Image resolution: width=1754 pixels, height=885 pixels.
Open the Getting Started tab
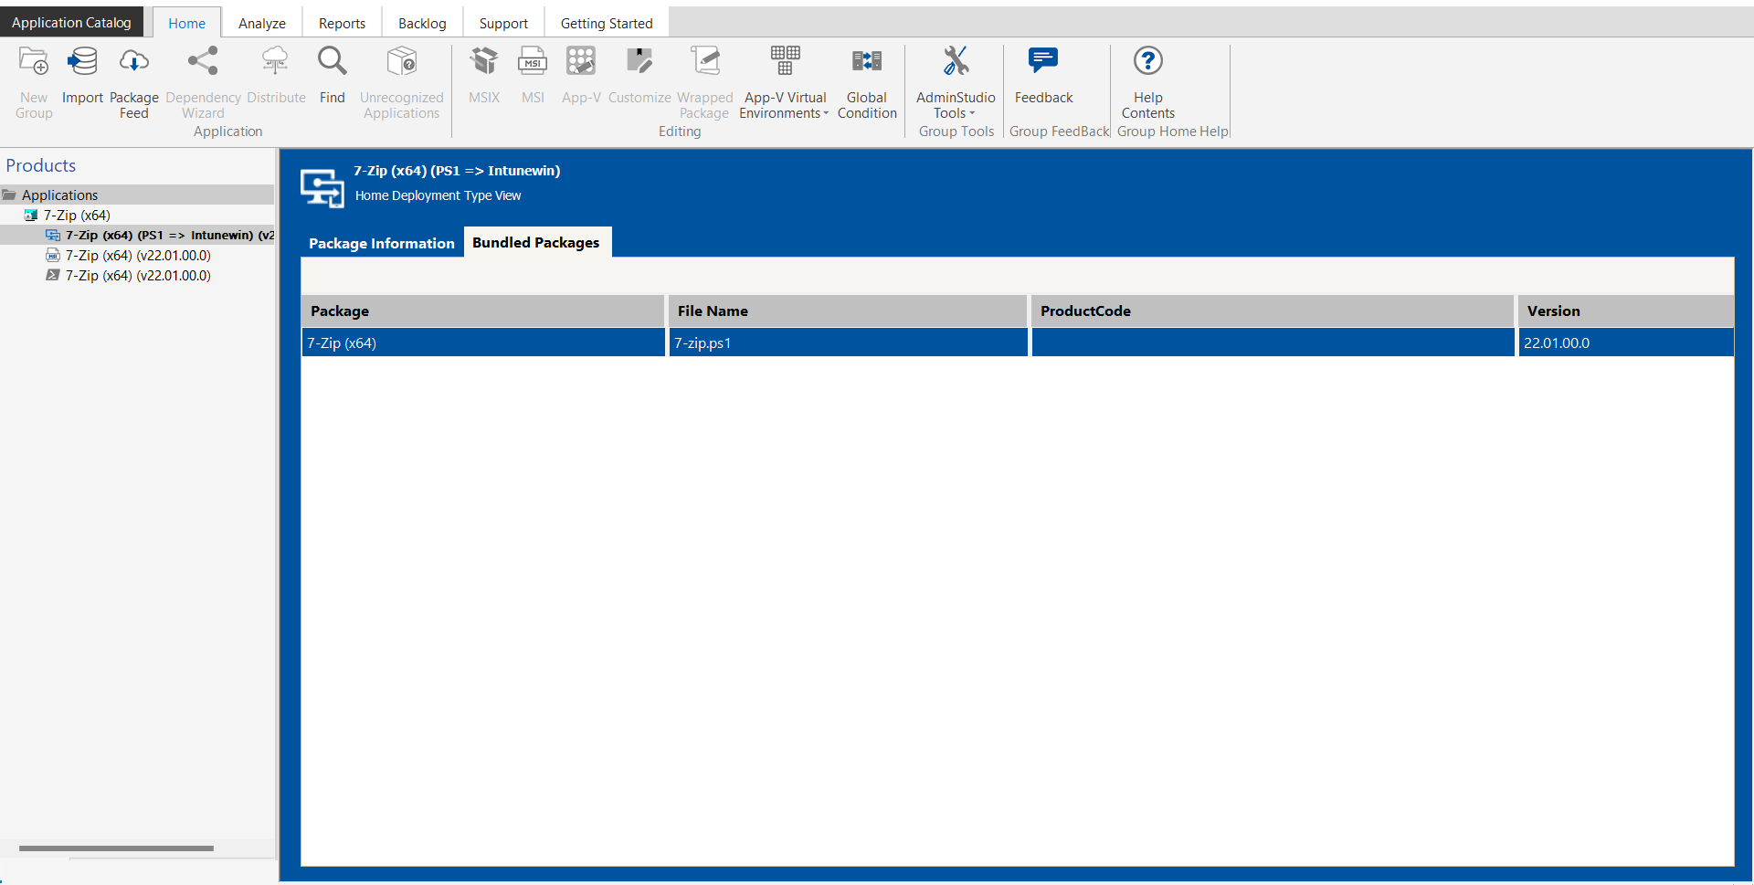(607, 23)
